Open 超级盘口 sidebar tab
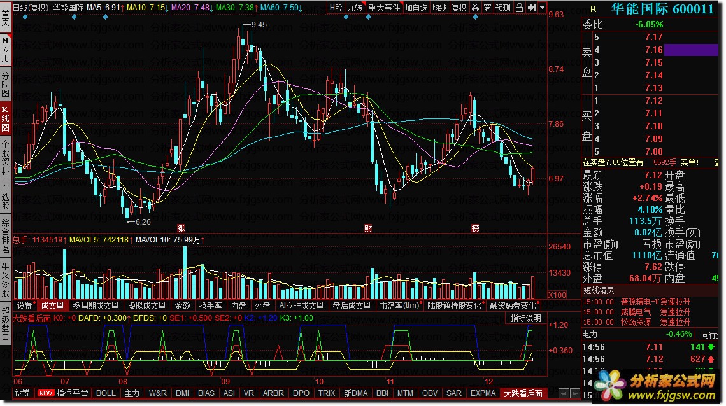Screen dimensions: 726x406 tap(6, 323)
